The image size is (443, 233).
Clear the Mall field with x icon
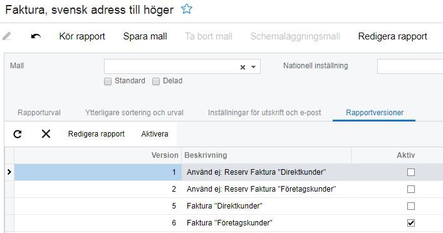(242, 67)
